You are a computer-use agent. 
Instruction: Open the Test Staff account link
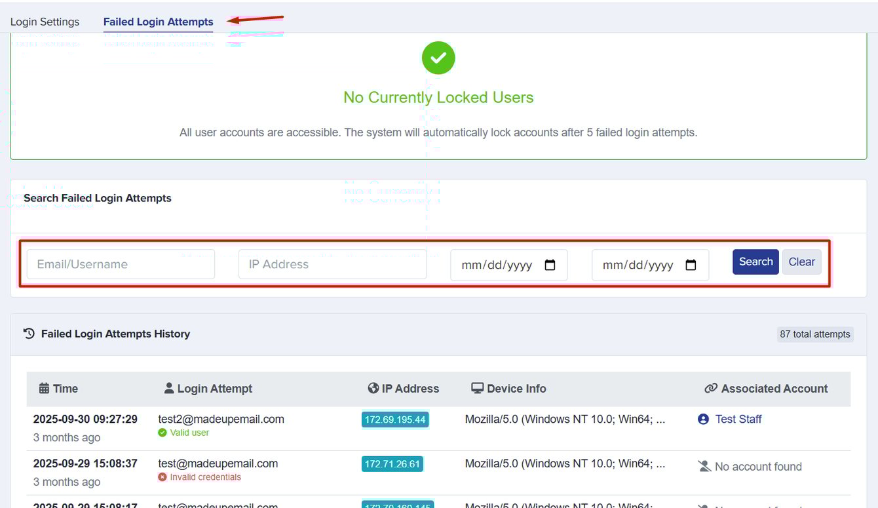point(738,419)
